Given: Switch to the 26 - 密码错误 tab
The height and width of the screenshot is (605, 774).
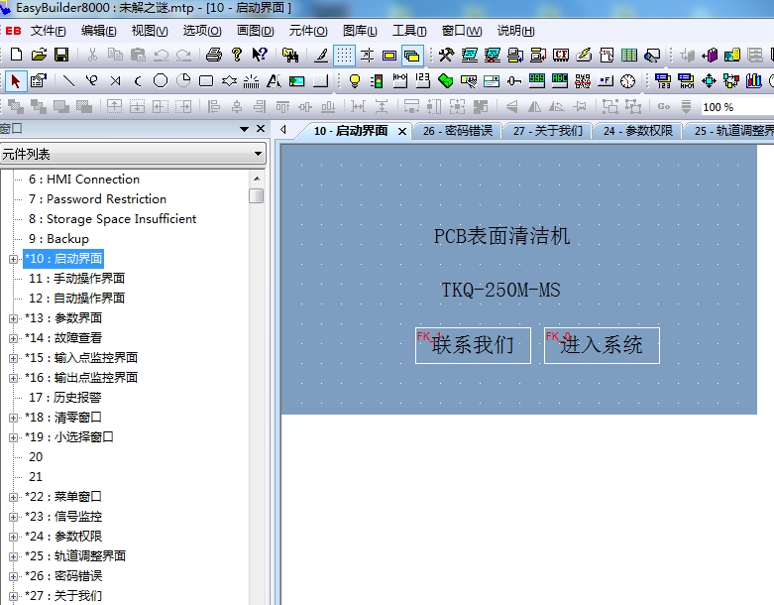Looking at the screenshot, I should click(x=457, y=131).
